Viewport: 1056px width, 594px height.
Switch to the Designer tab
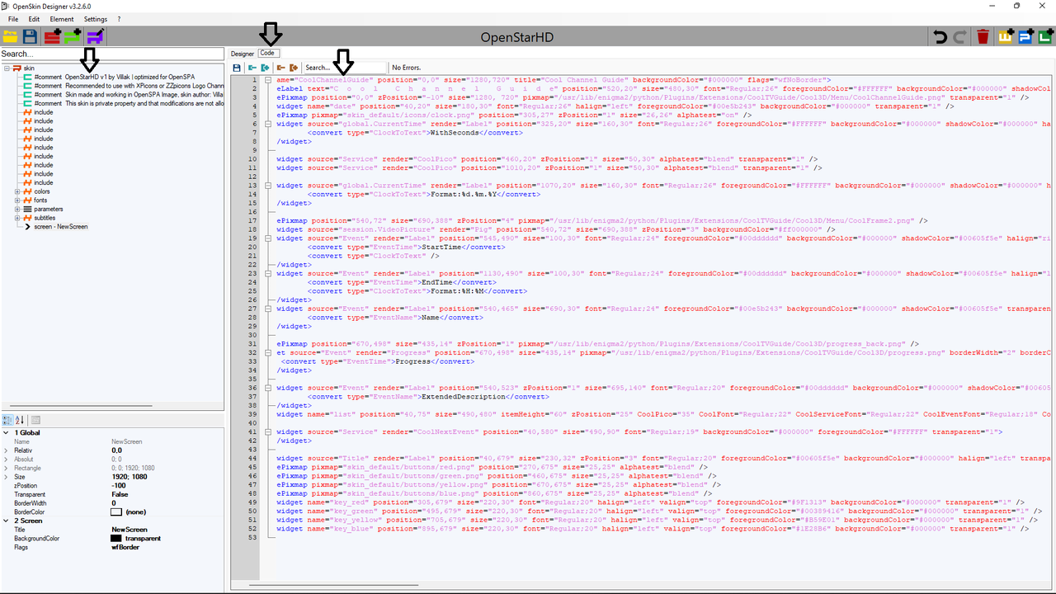click(243, 54)
